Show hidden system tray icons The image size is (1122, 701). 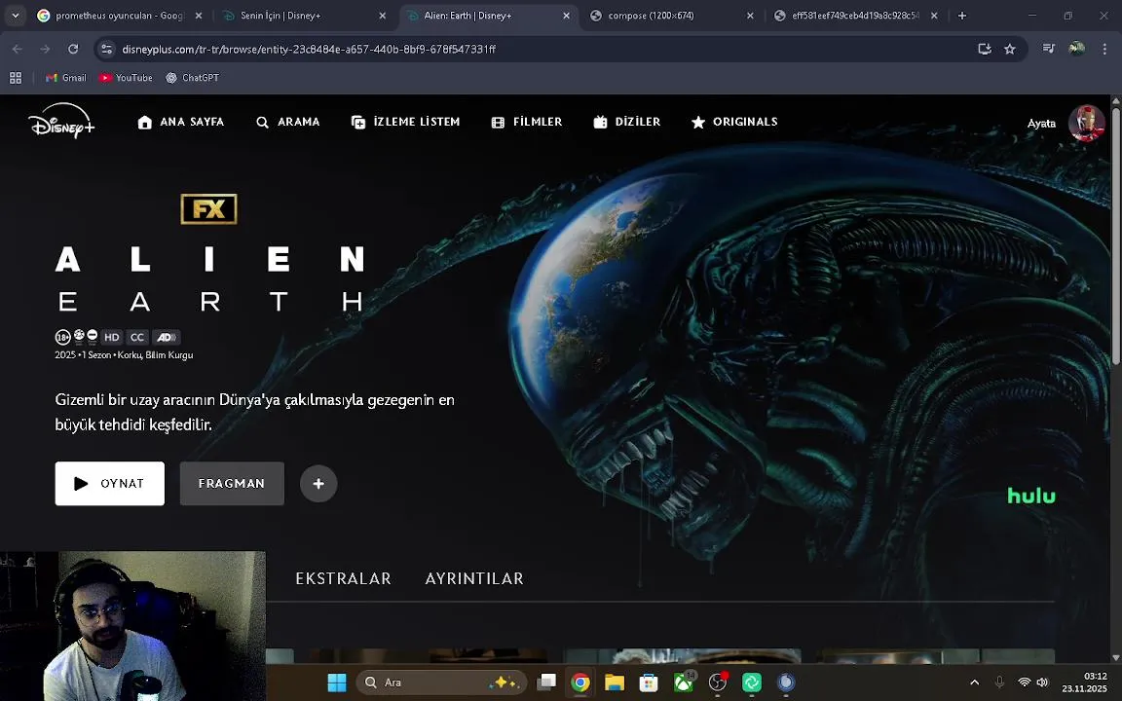(974, 683)
